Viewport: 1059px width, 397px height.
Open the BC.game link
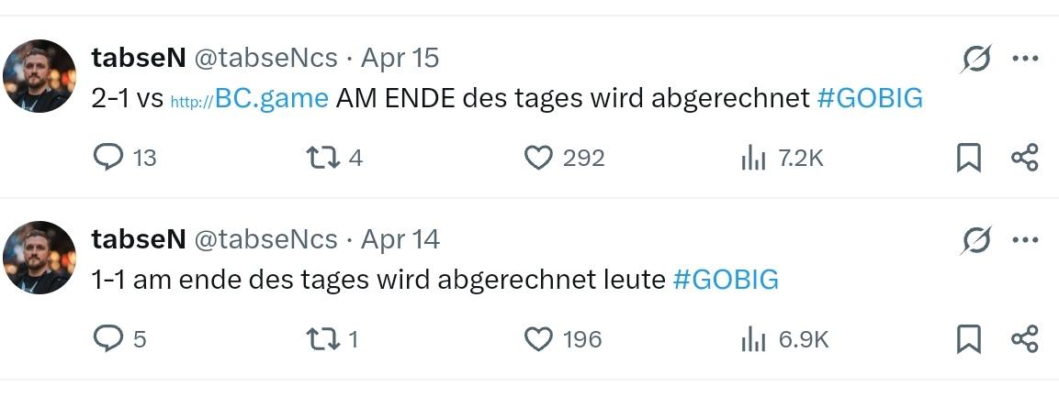(249, 99)
